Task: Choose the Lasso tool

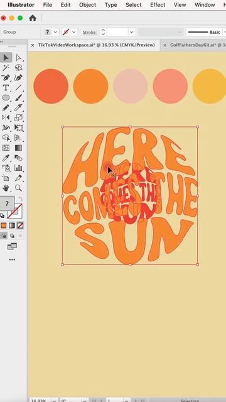Action: point(18,68)
